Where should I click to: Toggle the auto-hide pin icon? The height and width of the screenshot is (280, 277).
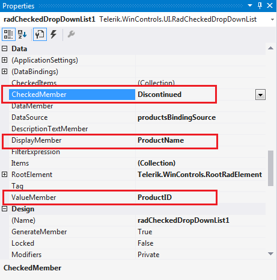tap(260, 5)
